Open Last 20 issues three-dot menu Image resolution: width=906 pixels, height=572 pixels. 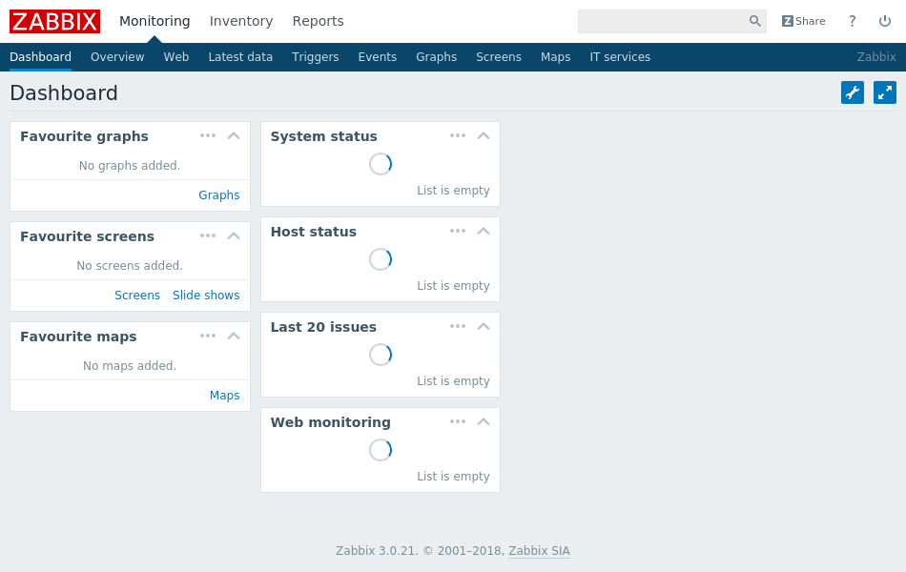coord(458,326)
